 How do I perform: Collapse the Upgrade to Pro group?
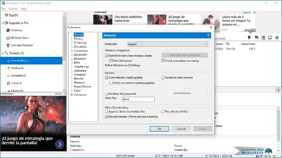3,23
